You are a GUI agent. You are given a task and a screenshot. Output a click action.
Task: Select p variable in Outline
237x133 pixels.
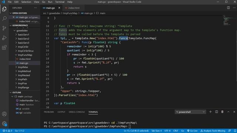pos(23,109)
